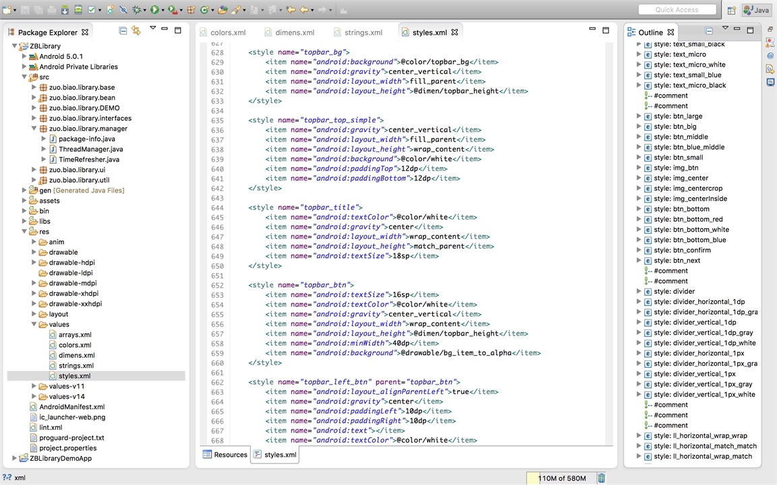Viewport: 777px width, 485px height.
Task: Click the heap status bar showing 110M of 580M
Action: 561,478
